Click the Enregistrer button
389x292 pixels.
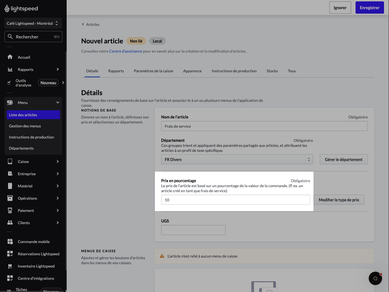pyautogui.click(x=370, y=8)
